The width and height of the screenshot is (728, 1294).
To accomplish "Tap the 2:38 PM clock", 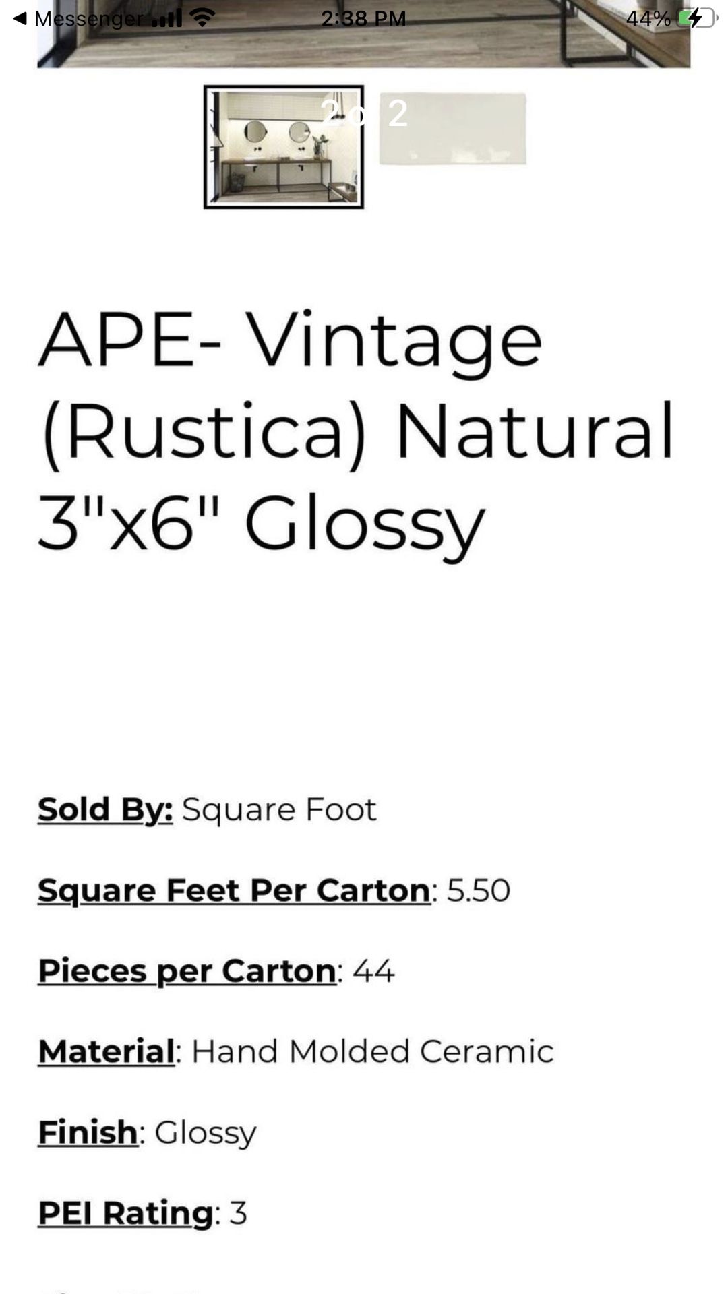I will (363, 18).
